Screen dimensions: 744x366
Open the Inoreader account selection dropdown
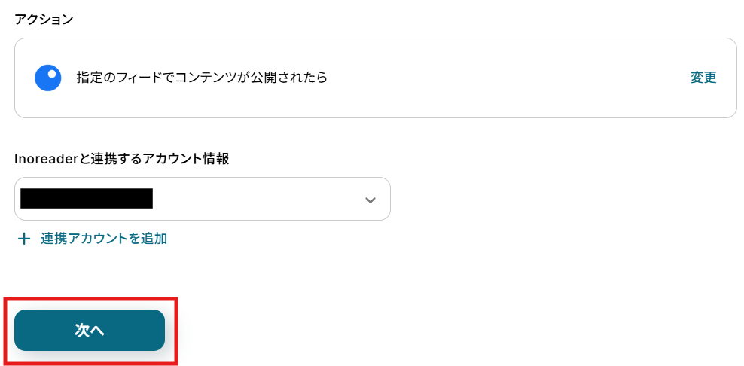point(202,199)
